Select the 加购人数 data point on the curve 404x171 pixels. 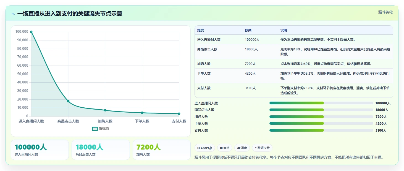pos(105,110)
